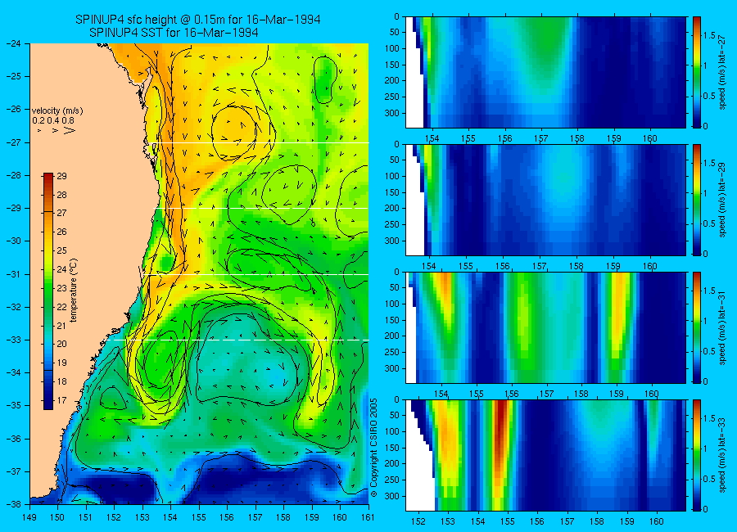The height and width of the screenshot is (532, 737).
Task: Click the 'speed (m/s) lat=-31' label
Action: (x=722, y=327)
